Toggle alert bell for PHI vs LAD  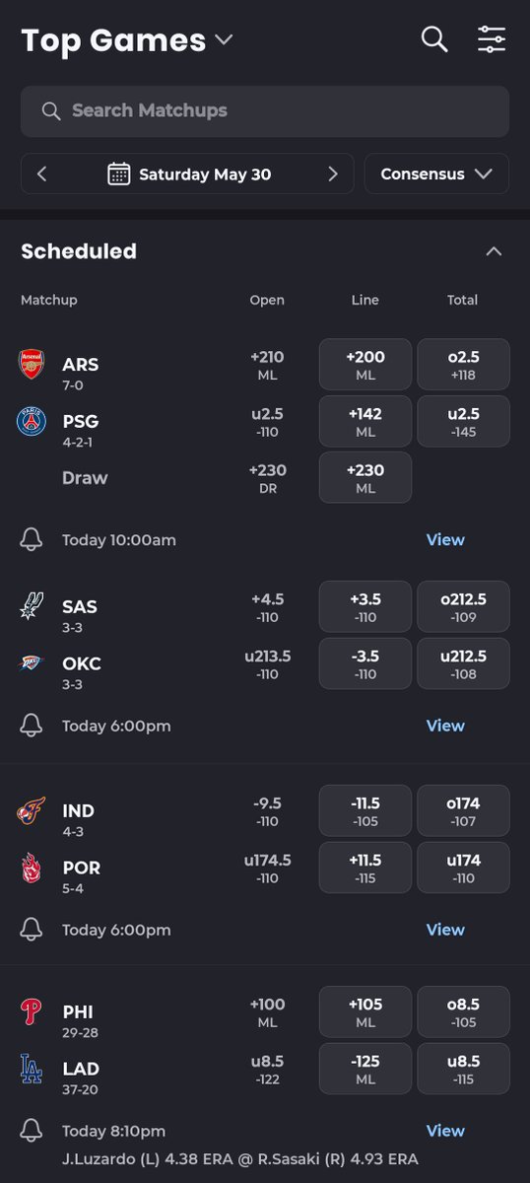[32, 1131]
